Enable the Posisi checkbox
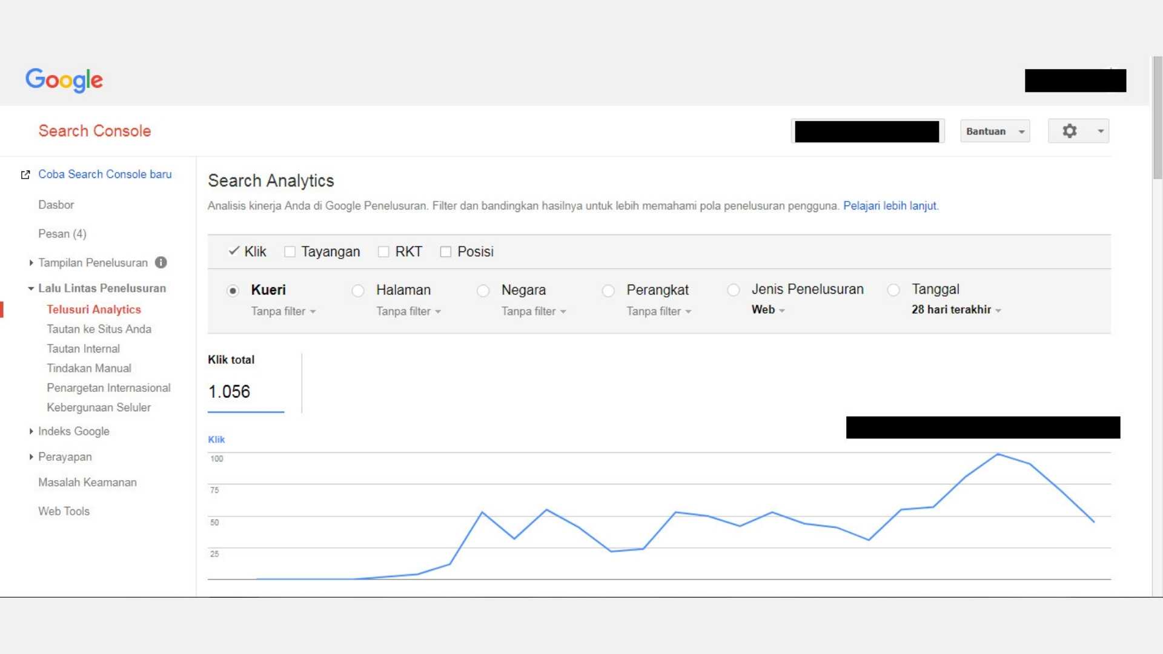This screenshot has width=1163, height=654. click(446, 251)
